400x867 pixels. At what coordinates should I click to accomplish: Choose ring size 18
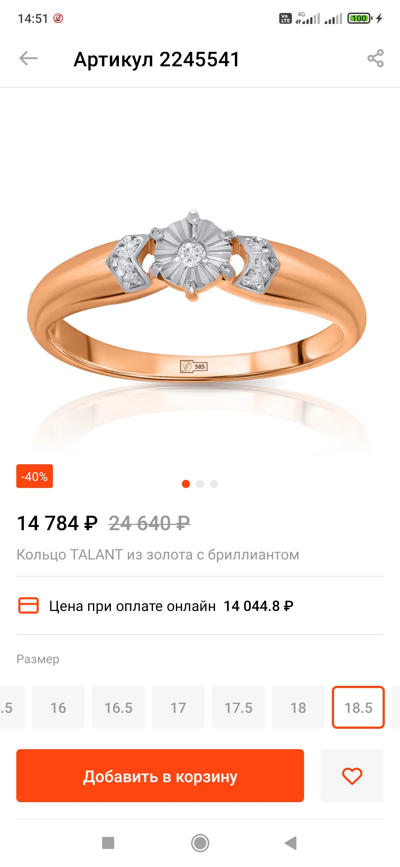[298, 707]
